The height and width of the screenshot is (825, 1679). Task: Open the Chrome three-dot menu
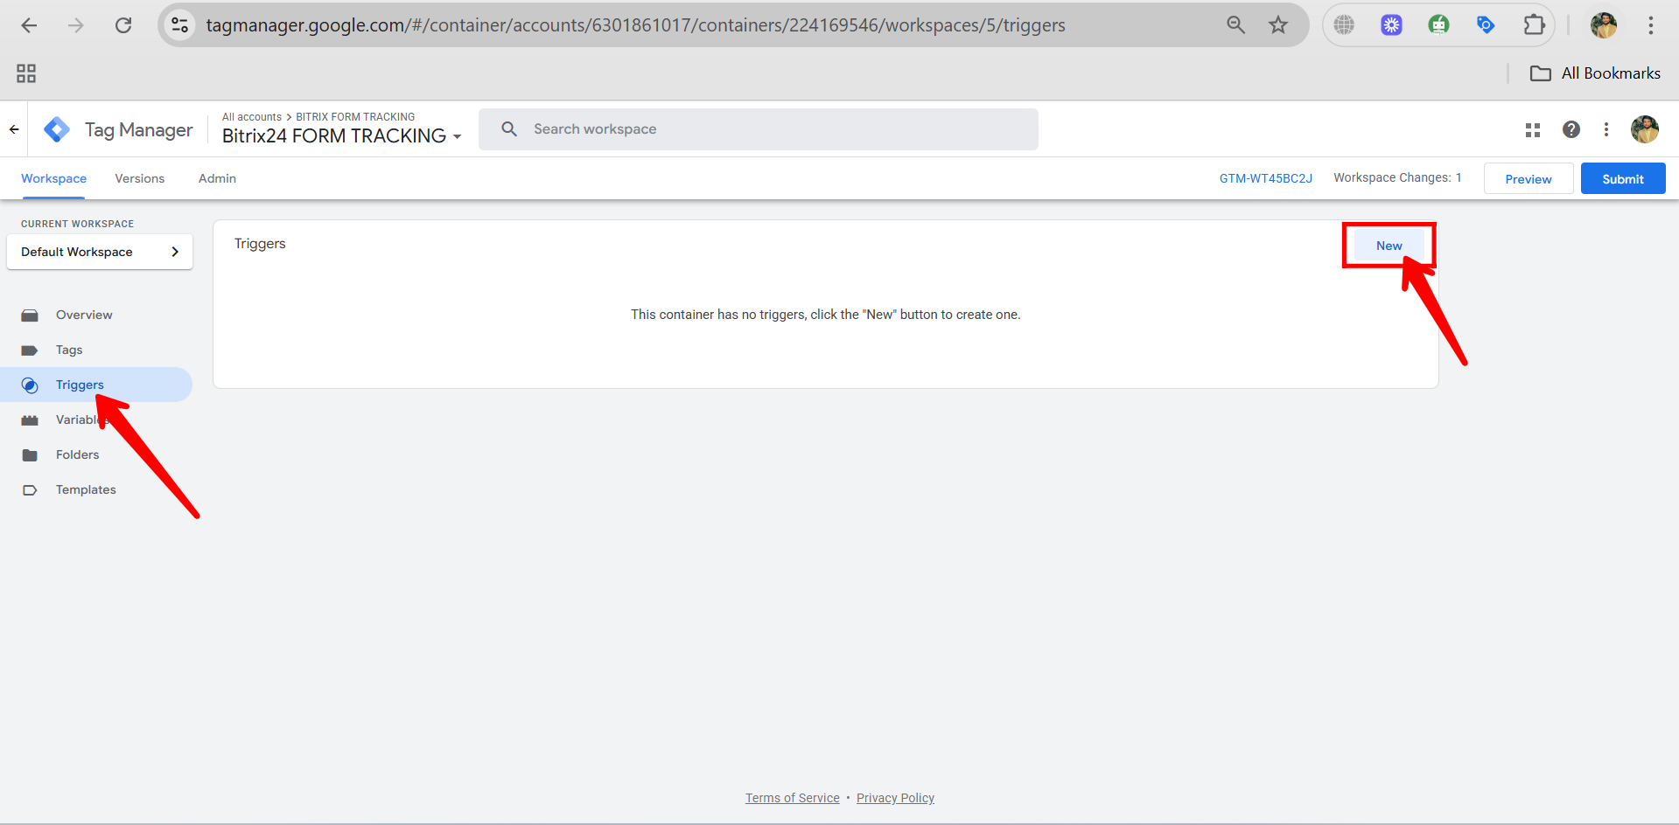(1651, 25)
